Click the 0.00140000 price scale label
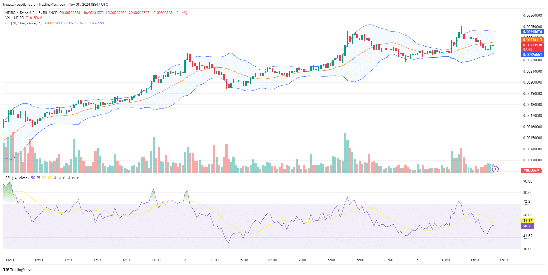 click(x=532, y=149)
